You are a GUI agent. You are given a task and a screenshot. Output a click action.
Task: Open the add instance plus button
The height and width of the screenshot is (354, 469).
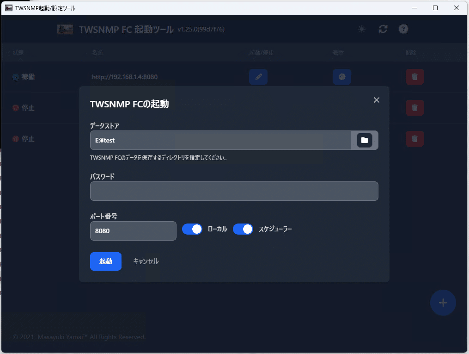[x=443, y=303]
